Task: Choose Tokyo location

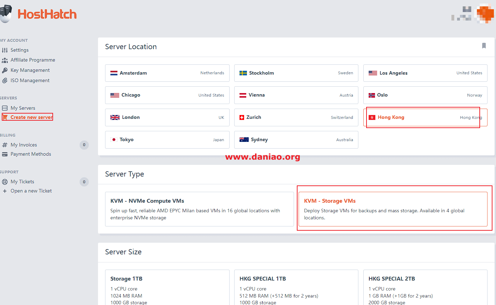Action: (167, 140)
